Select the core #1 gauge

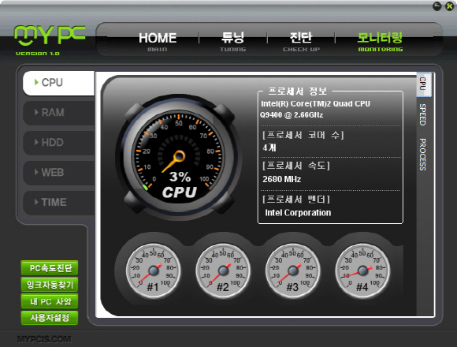pyautogui.click(x=154, y=271)
